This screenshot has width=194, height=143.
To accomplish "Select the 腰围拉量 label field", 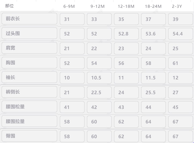I will tap(29, 121).
